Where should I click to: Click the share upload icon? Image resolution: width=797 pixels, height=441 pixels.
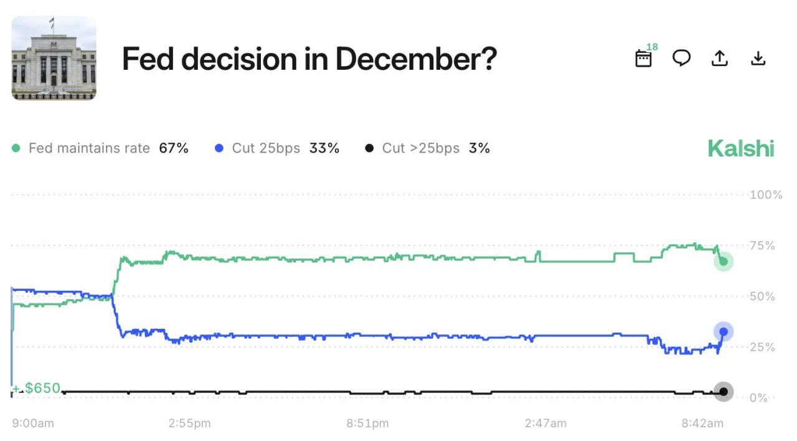[x=719, y=59]
